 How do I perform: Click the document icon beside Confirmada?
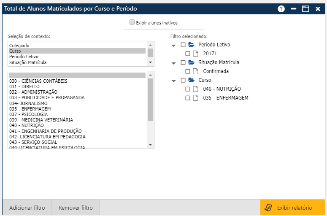tap(195, 71)
